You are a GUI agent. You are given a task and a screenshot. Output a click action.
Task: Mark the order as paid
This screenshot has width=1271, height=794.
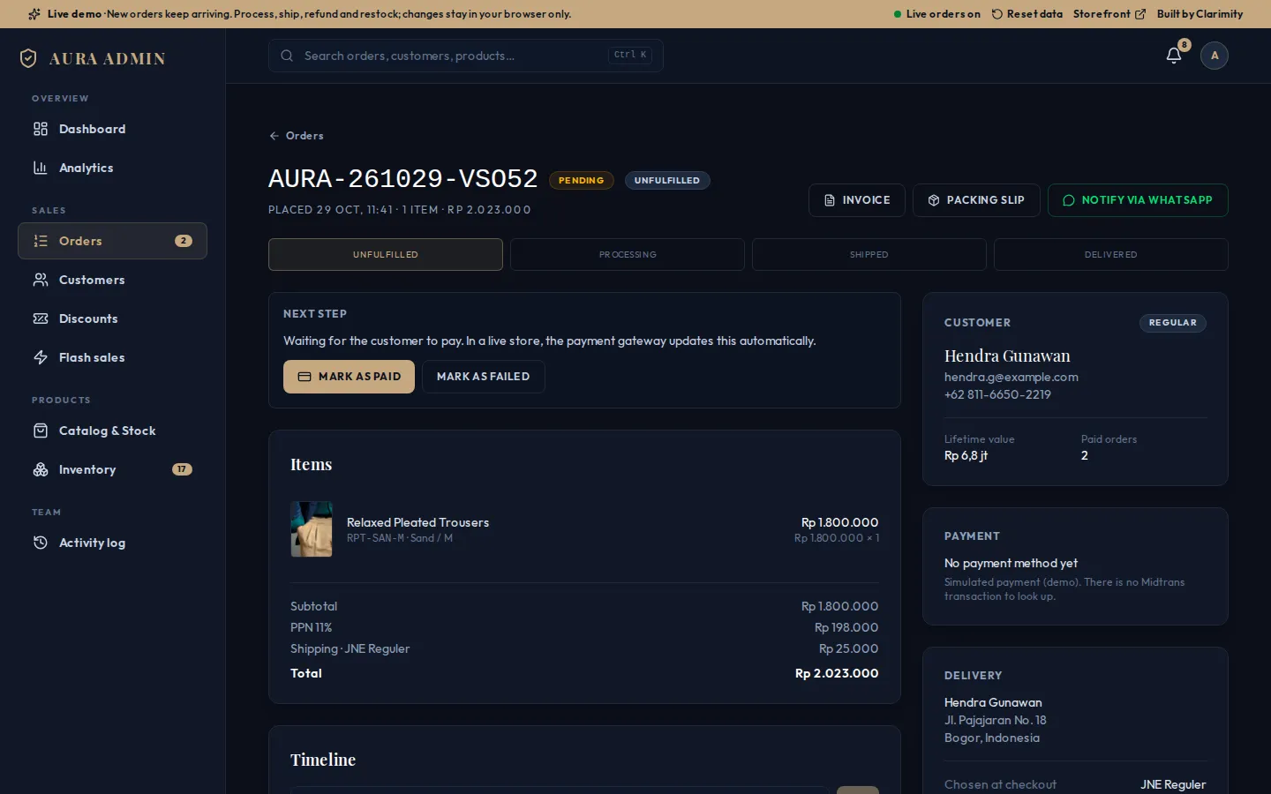[349, 377]
